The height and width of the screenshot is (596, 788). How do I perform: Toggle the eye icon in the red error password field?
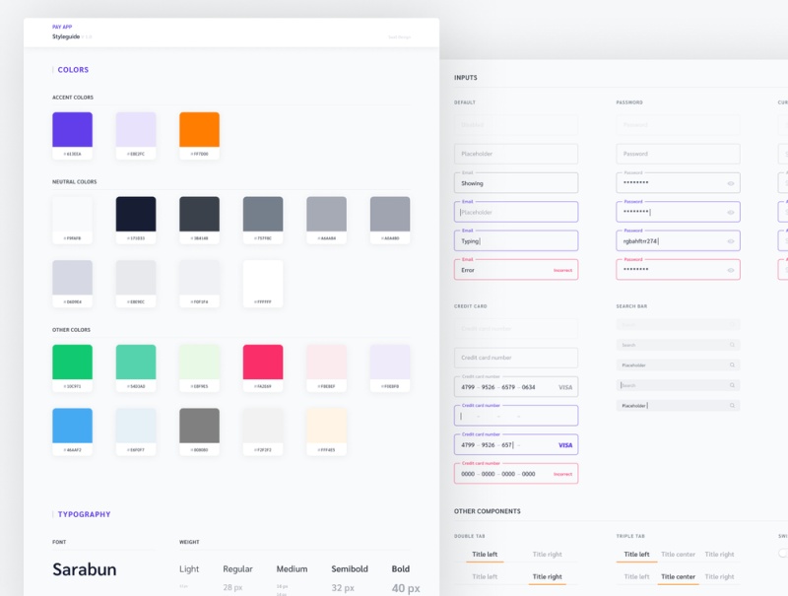coord(731,270)
